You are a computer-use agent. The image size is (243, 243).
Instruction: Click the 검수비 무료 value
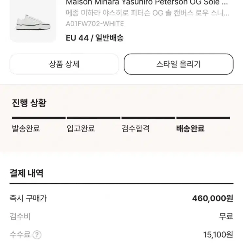[x=226, y=216]
